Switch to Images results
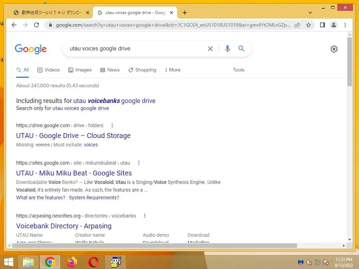Image resolution: width=359 pixels, height=269 pixels. click(x=80, y=70)
